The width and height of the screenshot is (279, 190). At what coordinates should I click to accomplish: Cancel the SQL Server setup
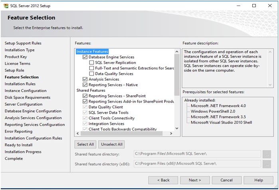(226, 180)
